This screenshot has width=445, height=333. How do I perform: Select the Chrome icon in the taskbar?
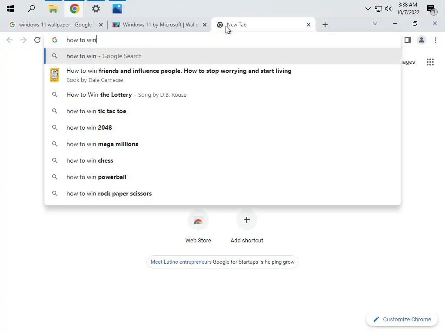tap(74, 9)
